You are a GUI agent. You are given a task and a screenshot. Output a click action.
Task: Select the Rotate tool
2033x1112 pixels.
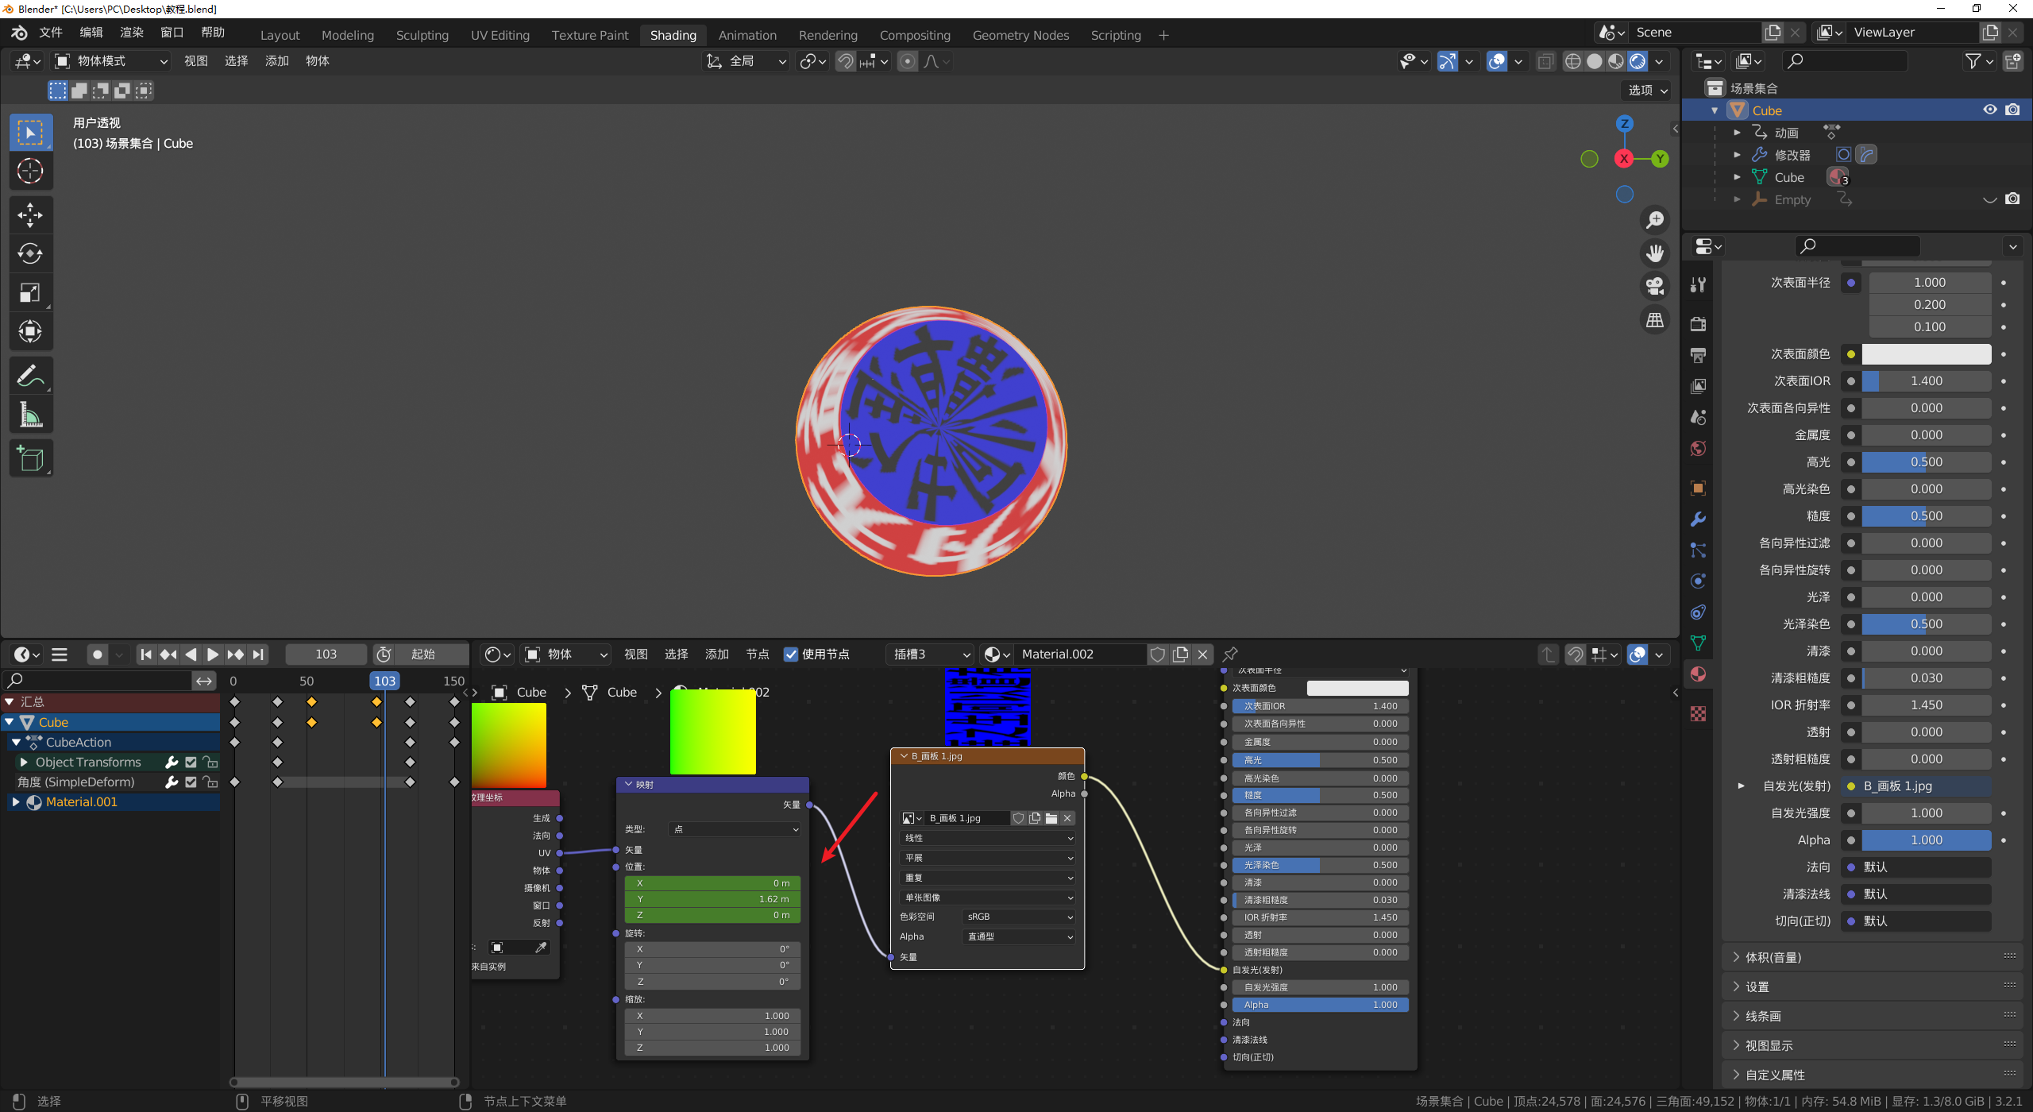[30, 254]
